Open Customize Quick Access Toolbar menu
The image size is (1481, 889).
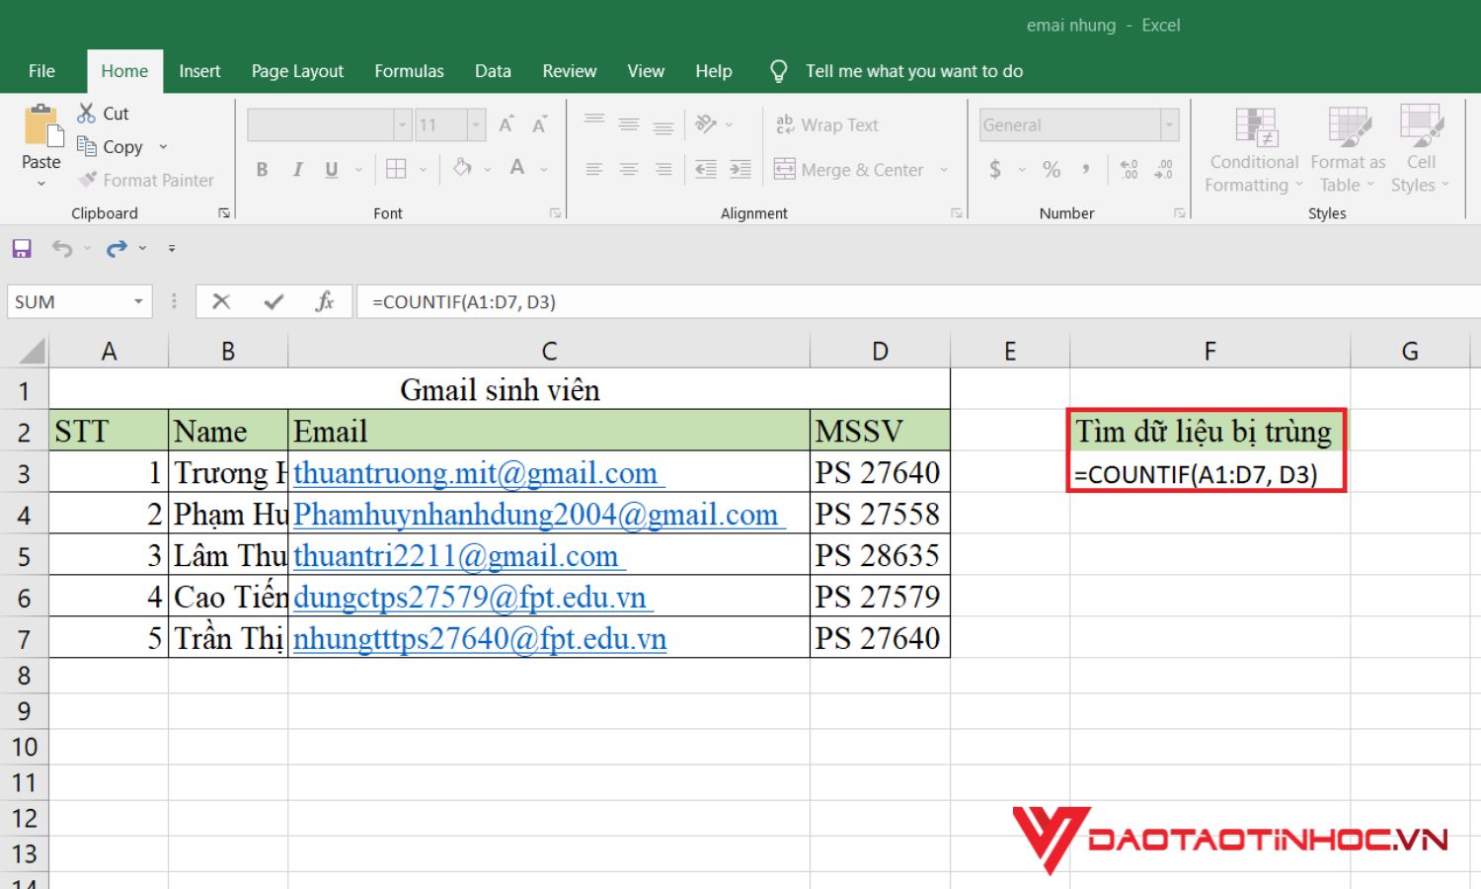coord(172,248)
